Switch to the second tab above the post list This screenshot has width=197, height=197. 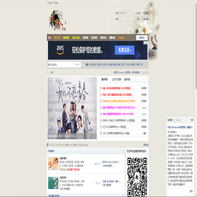tap(117, 79)
